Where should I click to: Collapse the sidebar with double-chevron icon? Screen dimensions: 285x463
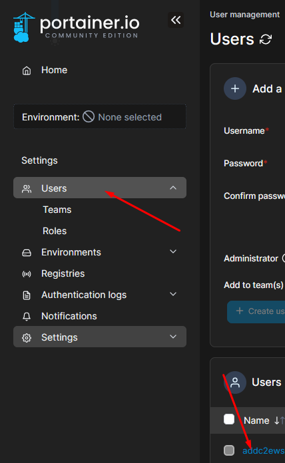point(176,20)
